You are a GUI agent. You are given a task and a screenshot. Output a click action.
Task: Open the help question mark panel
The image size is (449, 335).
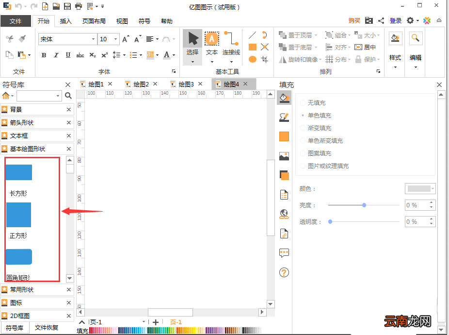284,272
